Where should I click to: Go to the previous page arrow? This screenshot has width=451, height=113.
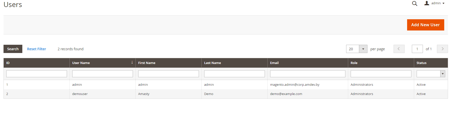399,49
